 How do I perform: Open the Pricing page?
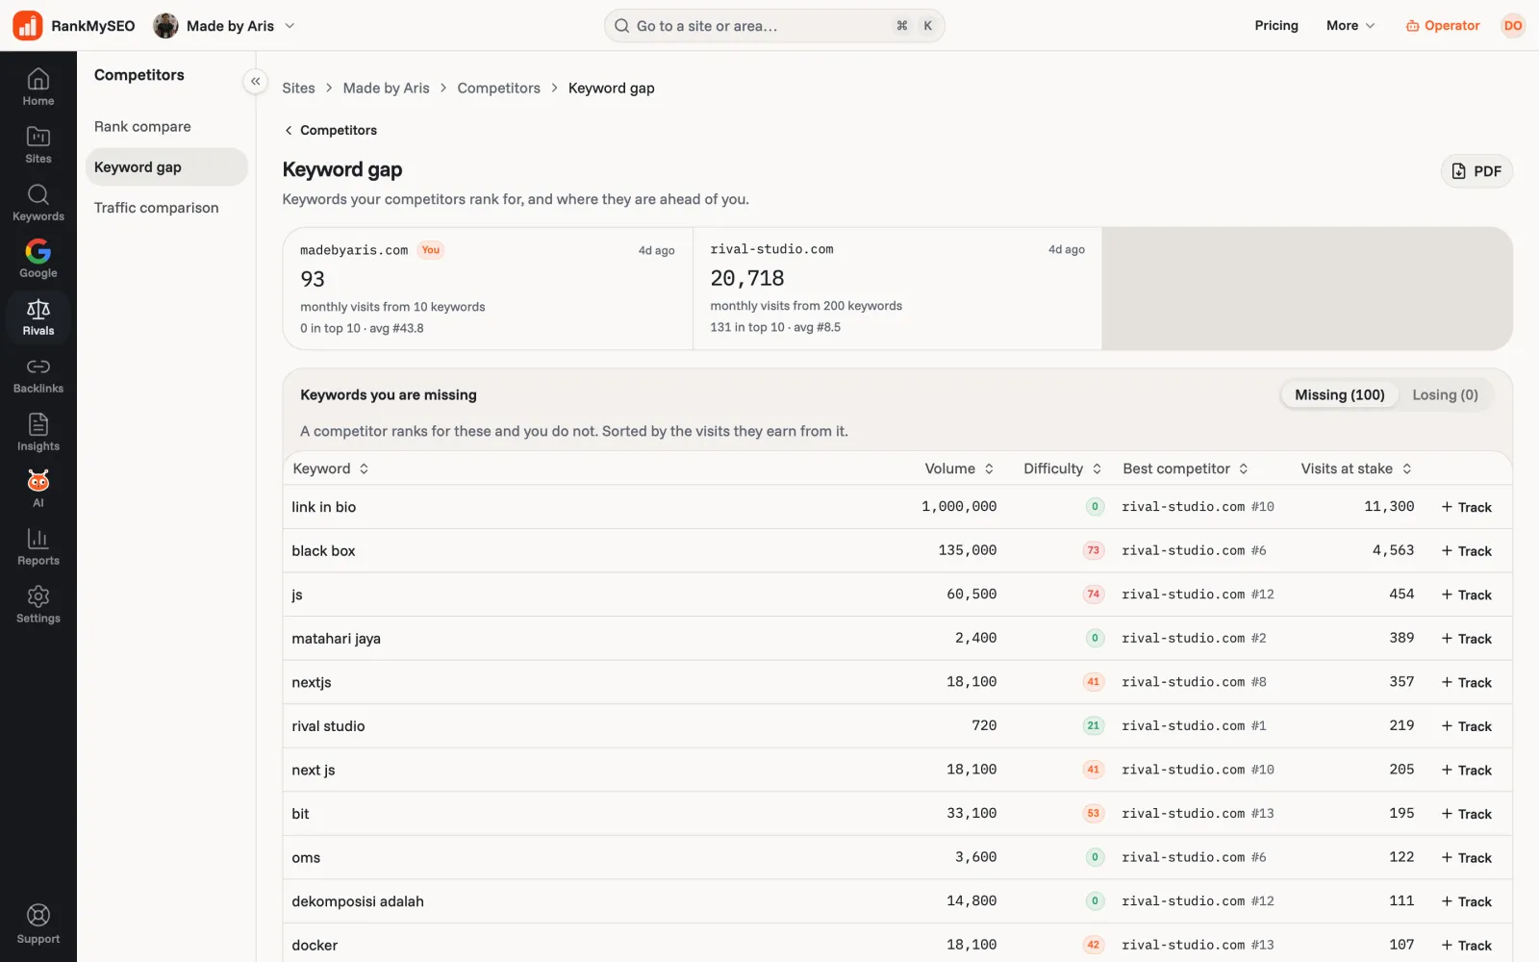tap(1276, 26)
